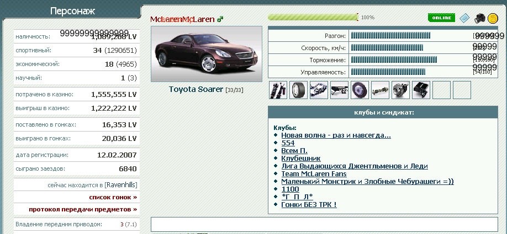Click registration date 12.02.2007
Viewport: 507px width, 234px height.
[x=117, y=155]
